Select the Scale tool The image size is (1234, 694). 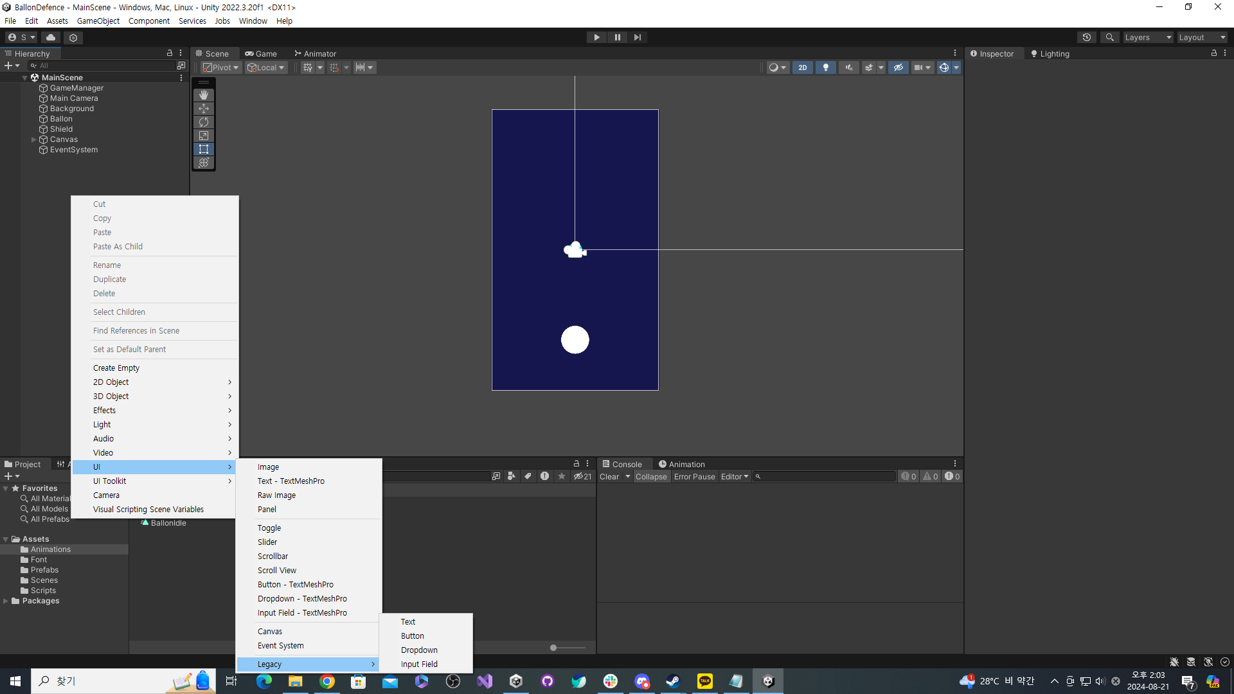(204, 136)
